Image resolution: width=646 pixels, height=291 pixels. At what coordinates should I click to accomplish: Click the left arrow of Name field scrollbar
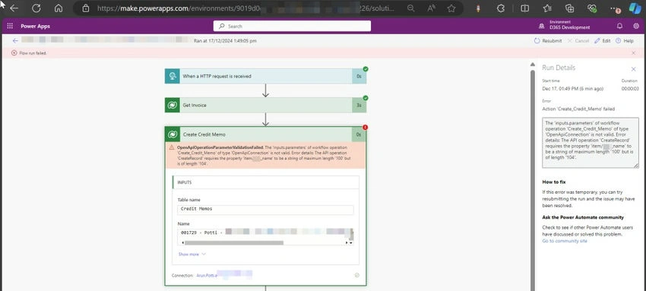(182, 242)
